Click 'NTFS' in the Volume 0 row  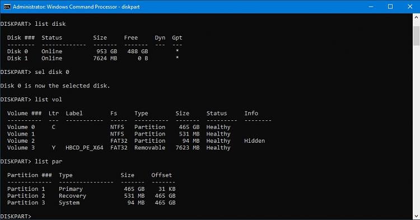pos(117,127)
